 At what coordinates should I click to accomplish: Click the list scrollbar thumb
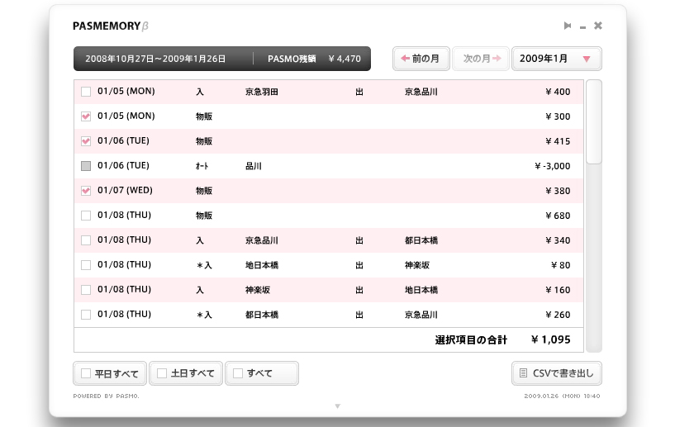(594, 121)
